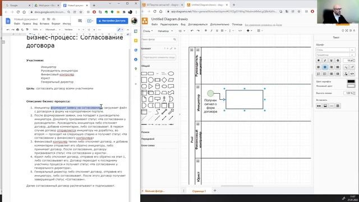Star the Google Docs document

pyautogui.click(x=44, y=19)
